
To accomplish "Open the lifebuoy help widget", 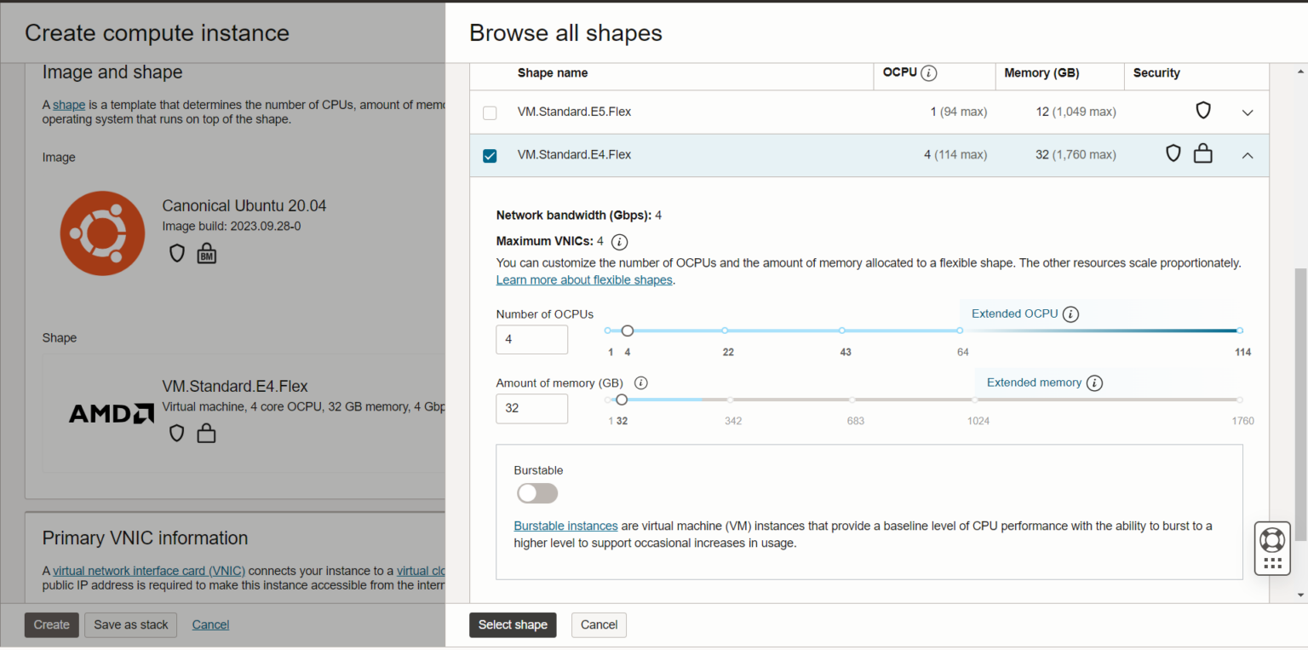I will [x=1272, y=539].
